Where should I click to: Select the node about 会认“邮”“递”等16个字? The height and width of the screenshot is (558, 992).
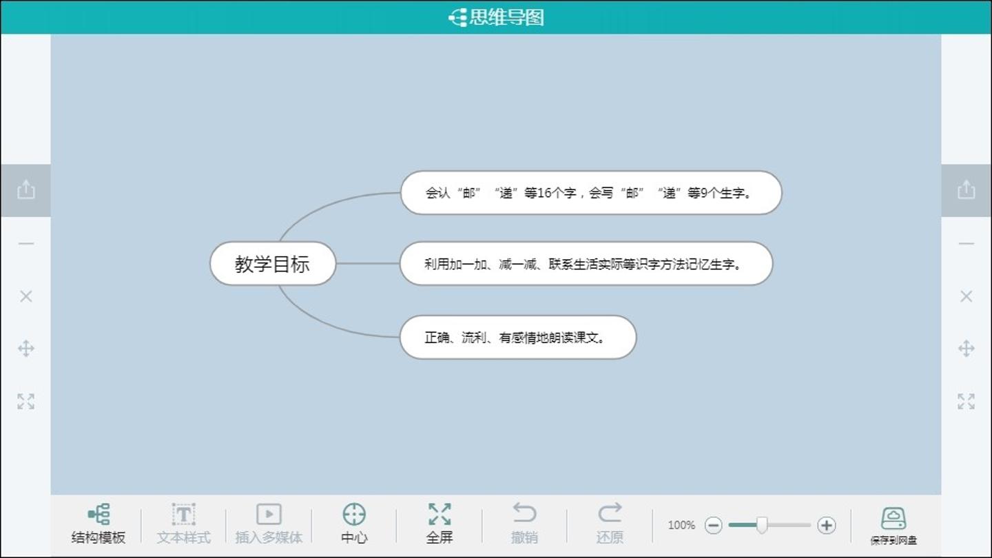tap(590, 193)
